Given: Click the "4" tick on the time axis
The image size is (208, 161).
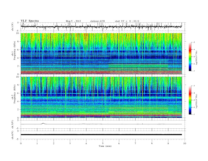Looking at the screenshot, I should 86,143.
